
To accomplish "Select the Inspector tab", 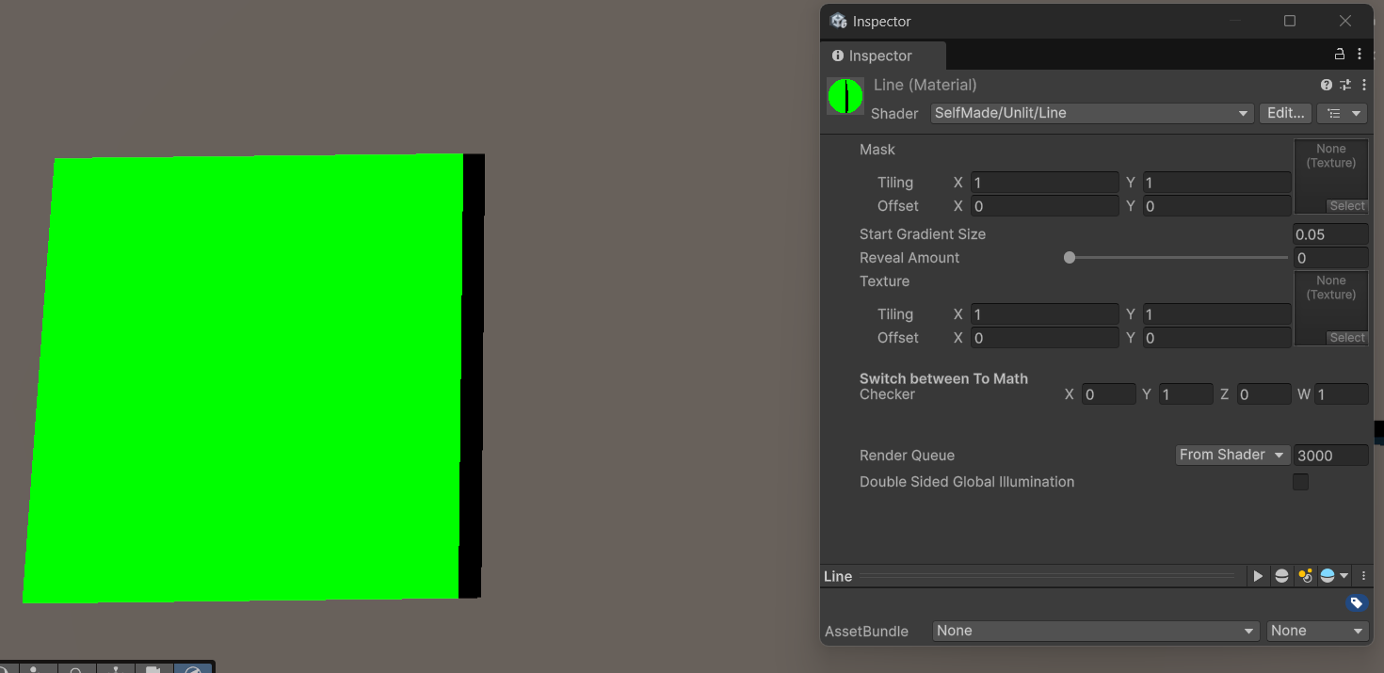I will click(881, 56).
